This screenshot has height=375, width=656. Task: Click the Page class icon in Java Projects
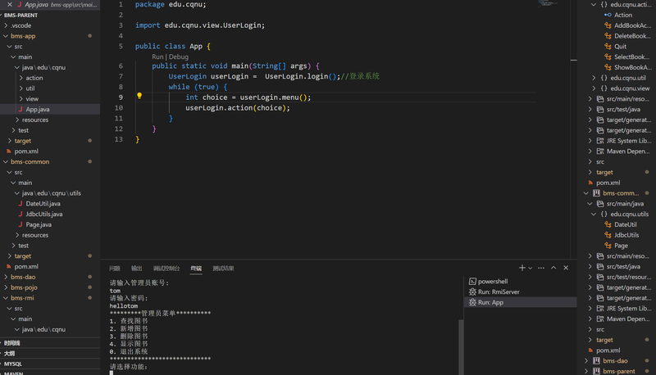coord(608,246)
